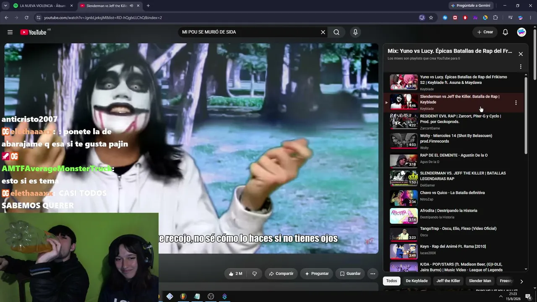The width and height of the screenshot is (537, 302).
Task: Play Afrodita | Destripando la Historia
Action: tap(454, 216)
